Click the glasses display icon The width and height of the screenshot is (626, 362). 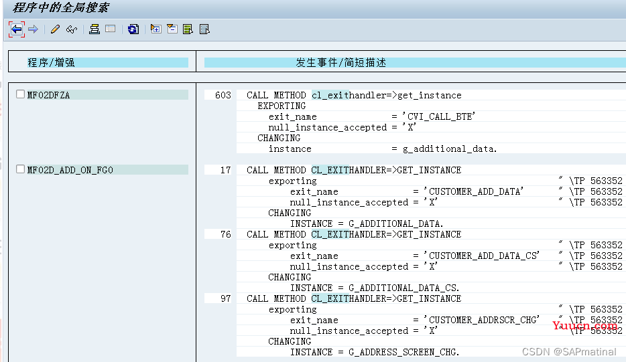point(72,29)
